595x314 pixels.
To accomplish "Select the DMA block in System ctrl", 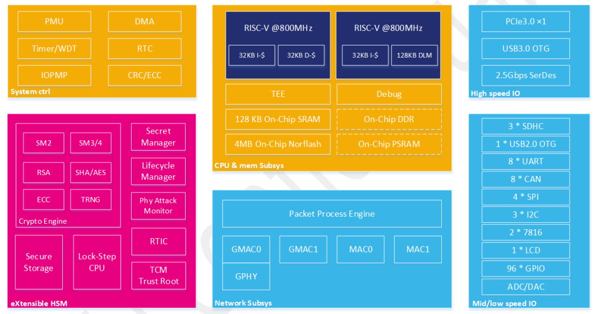I will [x=144, y=21].
